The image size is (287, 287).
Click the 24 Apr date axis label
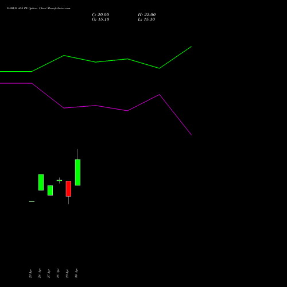click(x=40, y=273)
